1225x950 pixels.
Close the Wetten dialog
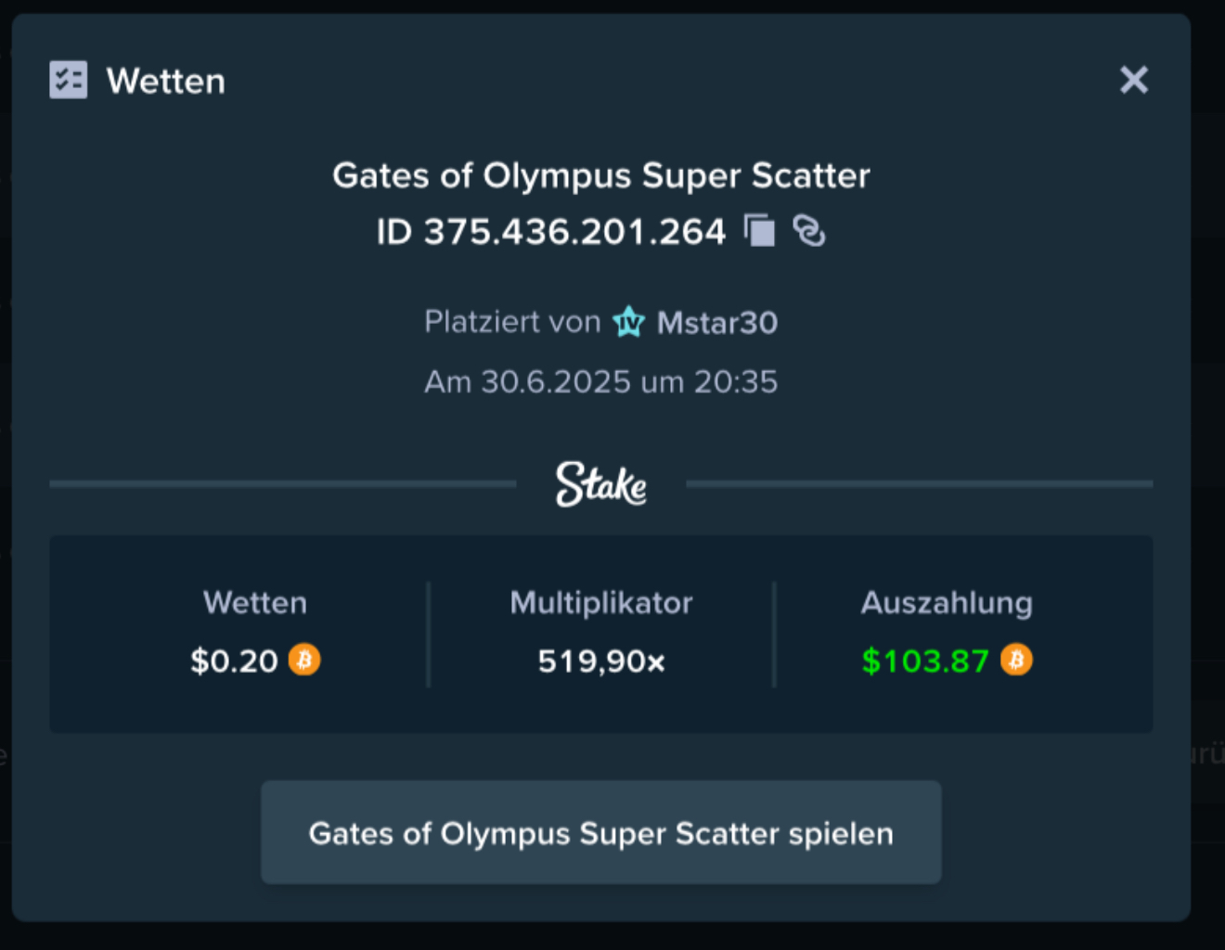1134,80
